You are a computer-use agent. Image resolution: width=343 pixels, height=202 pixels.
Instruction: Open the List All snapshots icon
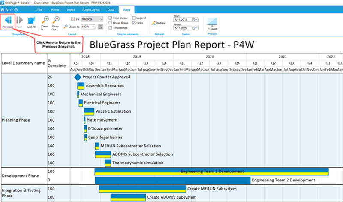click(31, 20)
